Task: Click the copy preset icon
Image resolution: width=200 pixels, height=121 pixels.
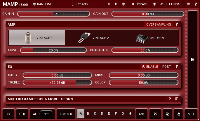Action: pyautogui.click(x=168, y=114)
